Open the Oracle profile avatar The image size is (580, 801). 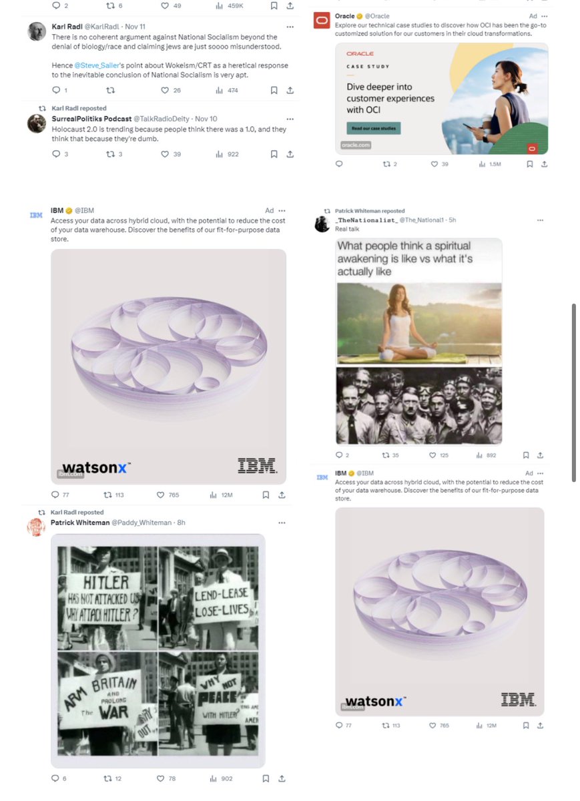pos(321,21)
